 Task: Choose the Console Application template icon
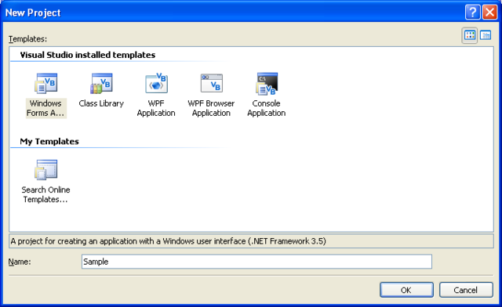[267, 84]
